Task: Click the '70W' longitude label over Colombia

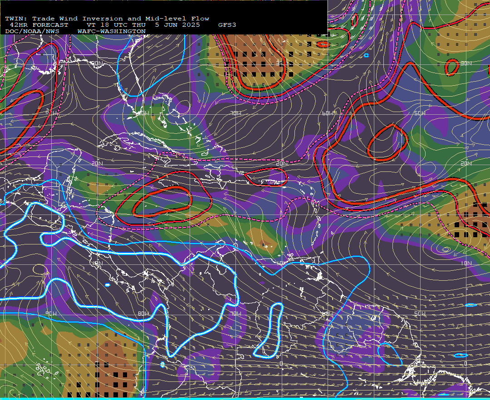Action: coord(236,313)
